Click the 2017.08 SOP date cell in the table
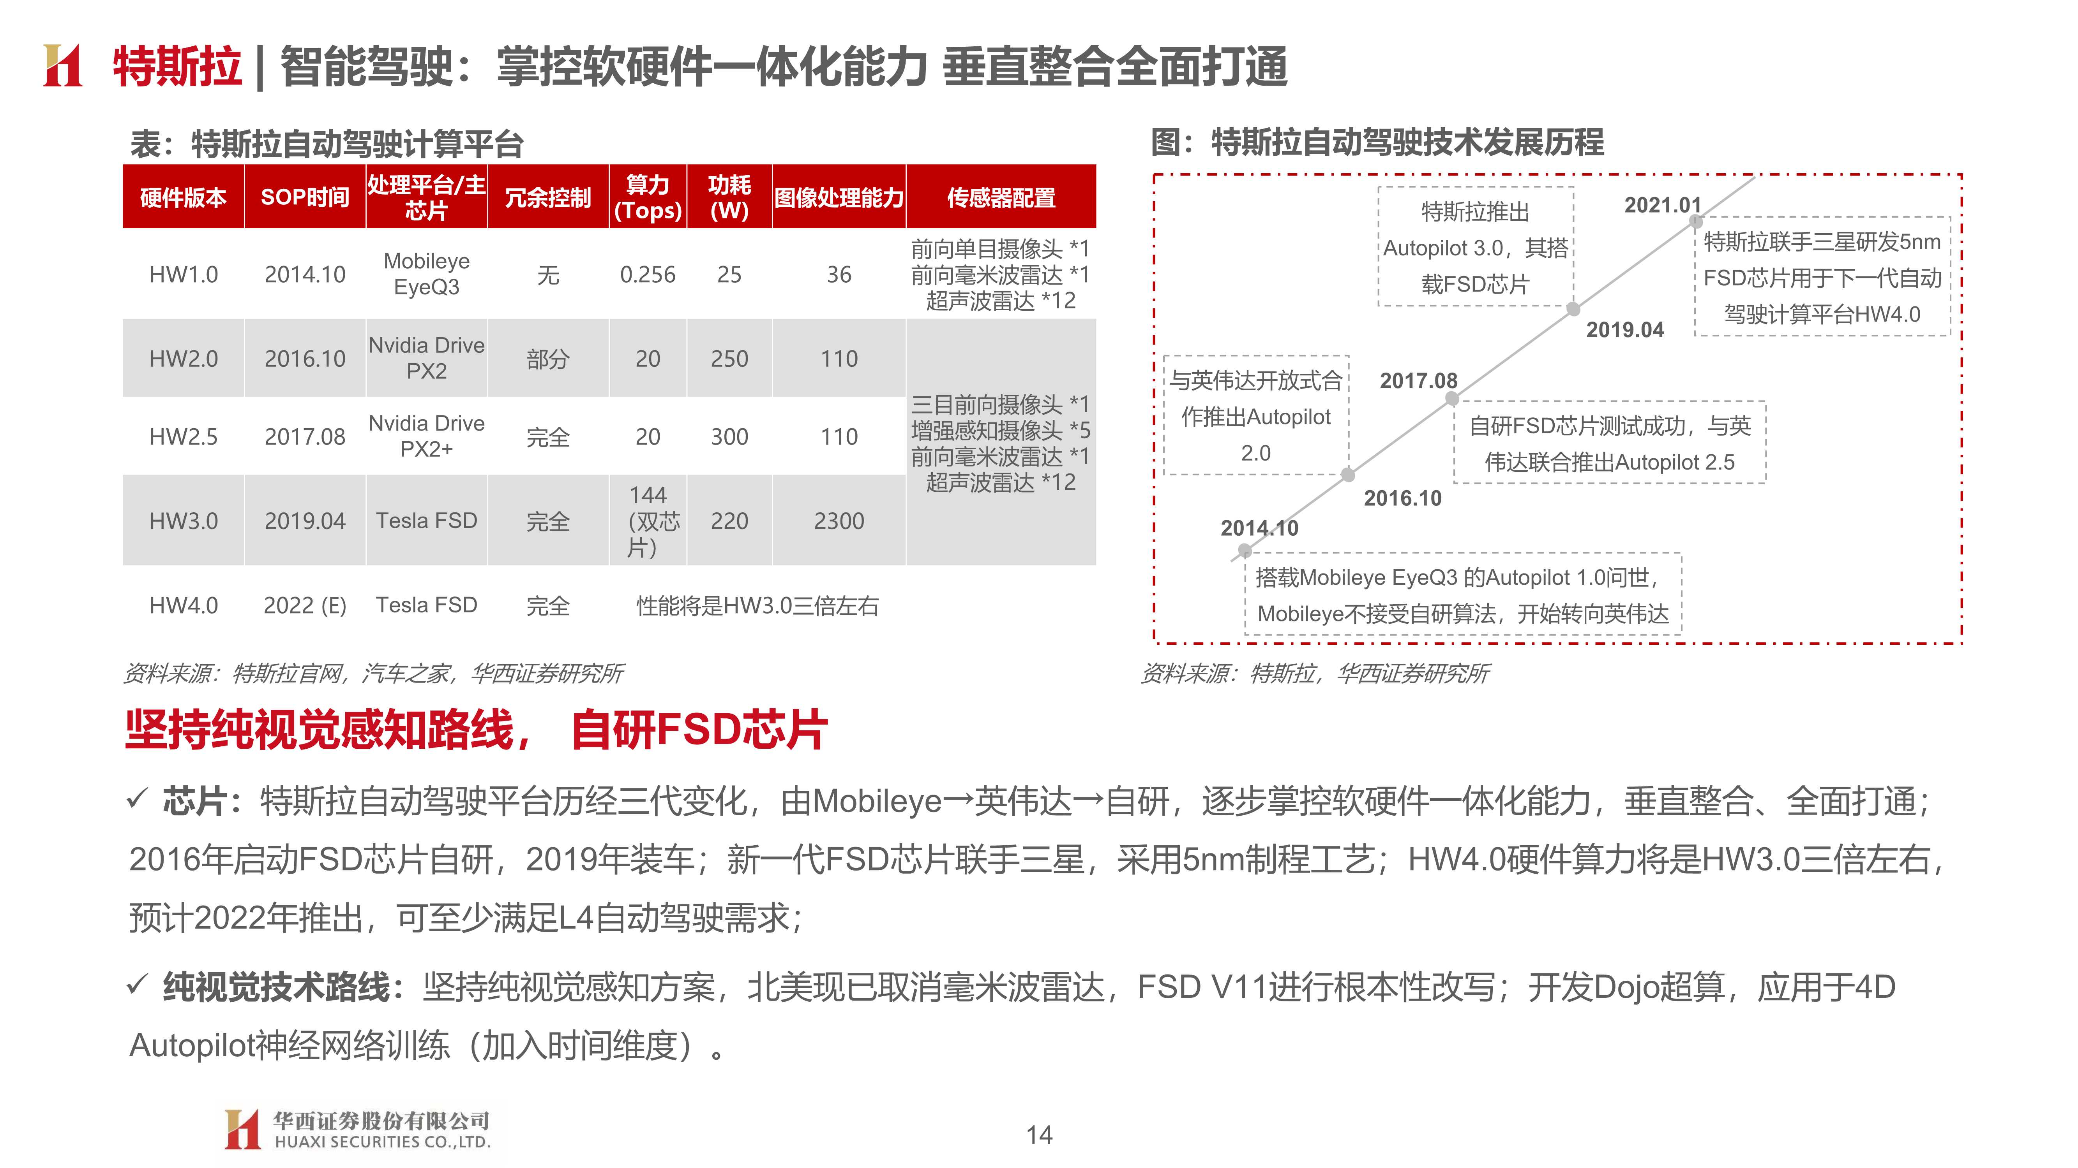Screen dimensions: 2078x1168 click(x=305, y=437)
